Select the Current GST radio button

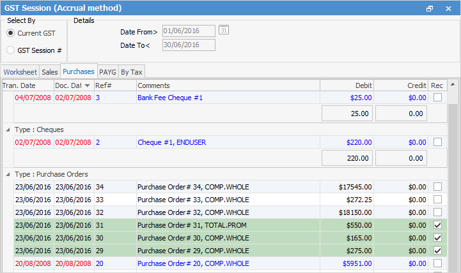pos(11,33)
